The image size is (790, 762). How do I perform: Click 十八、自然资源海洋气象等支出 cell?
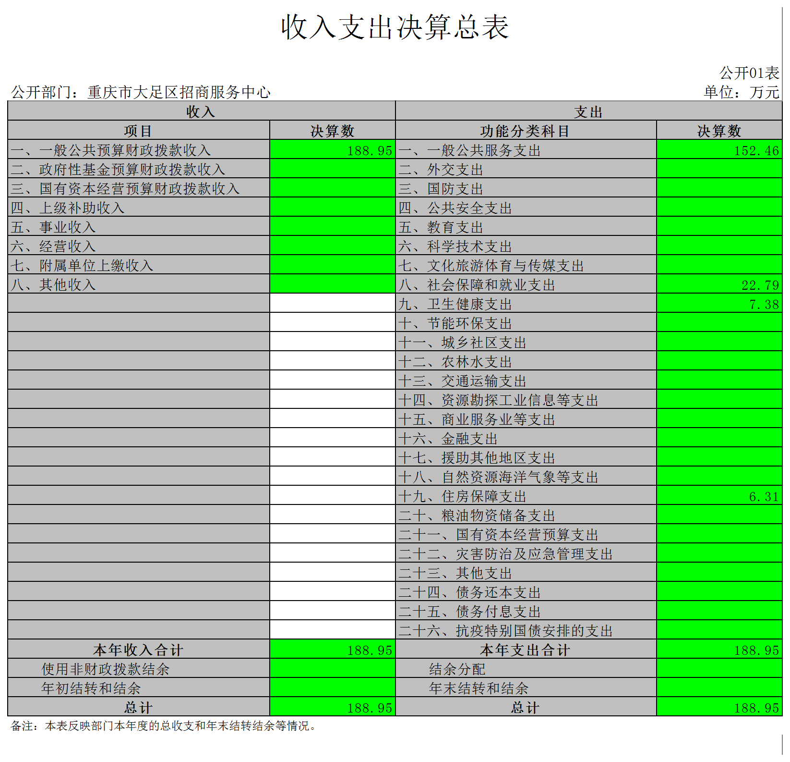(526, 476)
